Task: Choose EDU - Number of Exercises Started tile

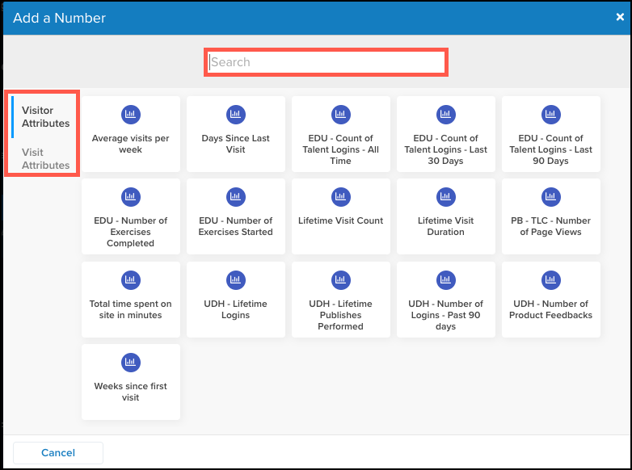Action: (235, 216)
